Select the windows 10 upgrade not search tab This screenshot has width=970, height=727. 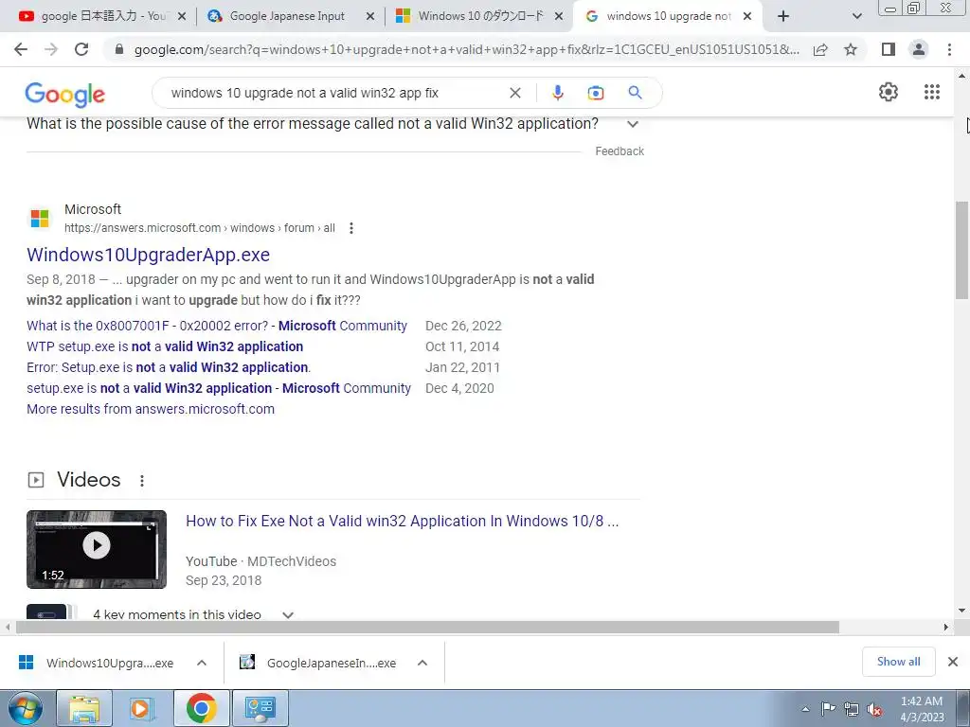point(668,17)
